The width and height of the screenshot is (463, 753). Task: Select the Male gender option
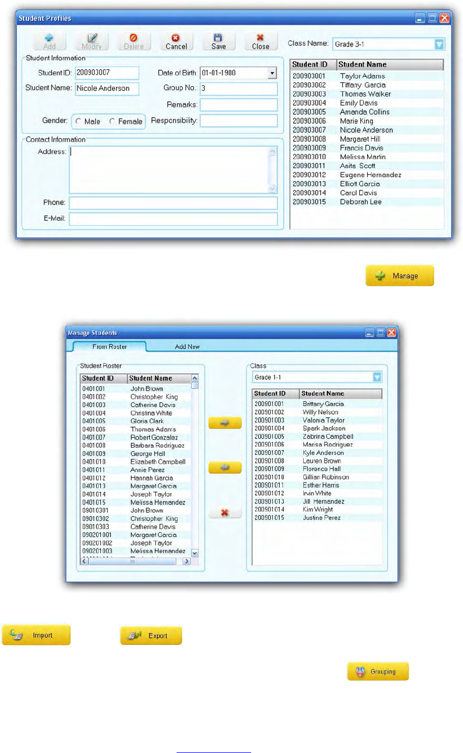point(87,121)
